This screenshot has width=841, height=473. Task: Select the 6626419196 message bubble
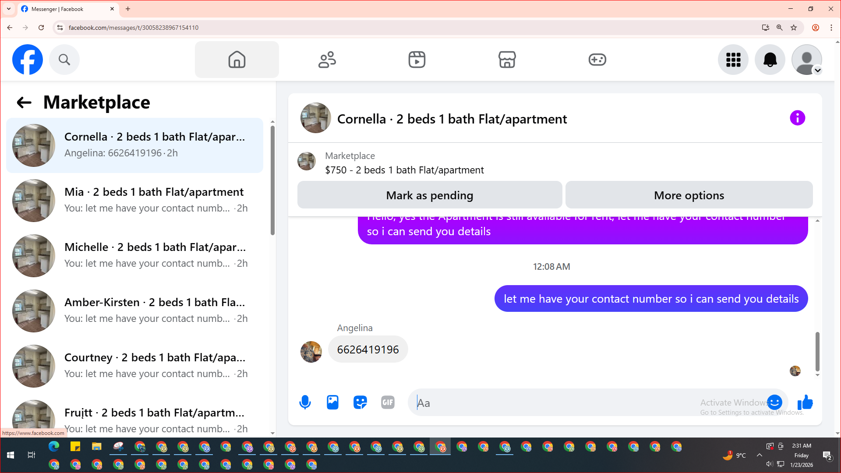pyautogui.click(x=368, y=349)
